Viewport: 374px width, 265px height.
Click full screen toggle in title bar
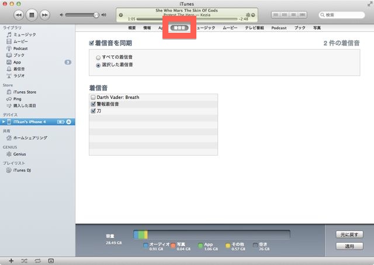(x=369, y=4)
